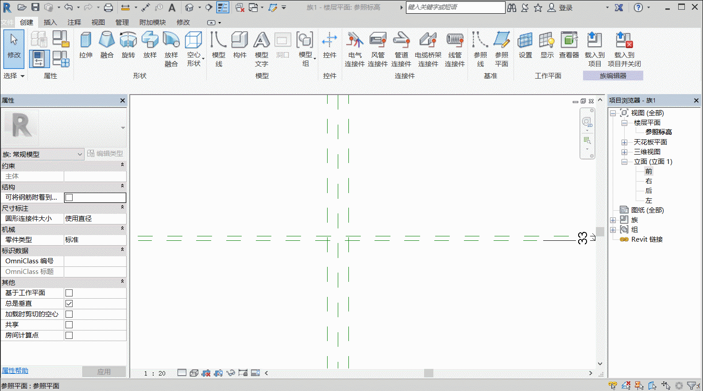Image resolution: width=703 pixels, height=391 pixels.
Task: Select the 旋转 revolve tool
Action: tap(128, 45)
